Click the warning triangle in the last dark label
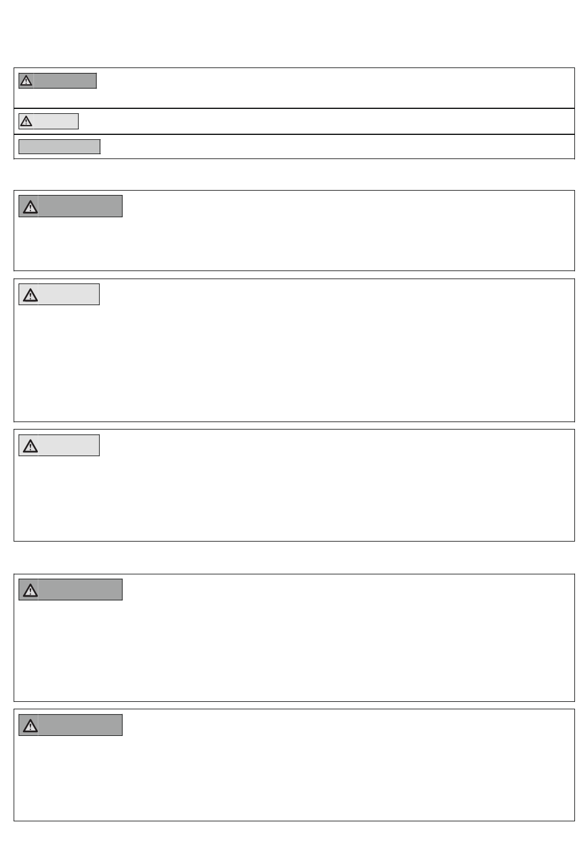 click(30, 725)
